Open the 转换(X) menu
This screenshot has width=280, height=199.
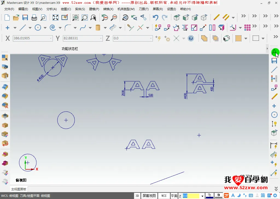pyautogui.click(x=108, y=9)
